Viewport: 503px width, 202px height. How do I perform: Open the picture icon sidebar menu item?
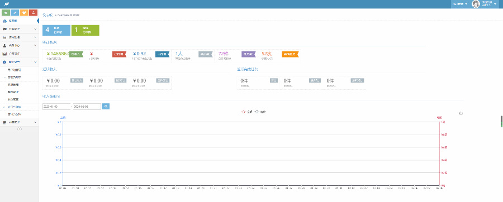tap(19, 54)
